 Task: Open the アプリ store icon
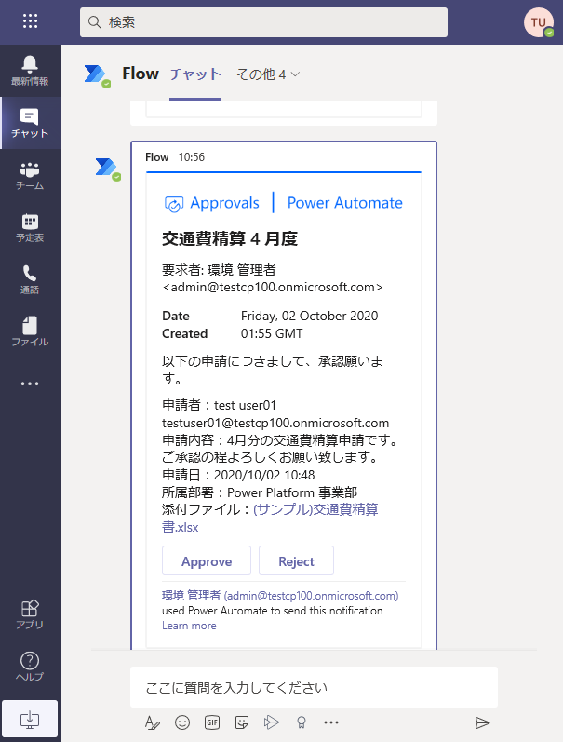tap(30, 614)
